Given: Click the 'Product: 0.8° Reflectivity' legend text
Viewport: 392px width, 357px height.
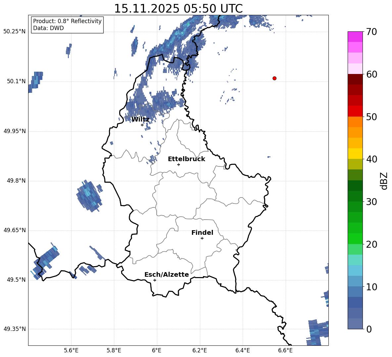Looking at the screenshot, I should [x=67, y=21].
